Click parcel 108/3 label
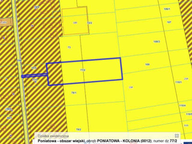192x144 pixels. [157, 42]
